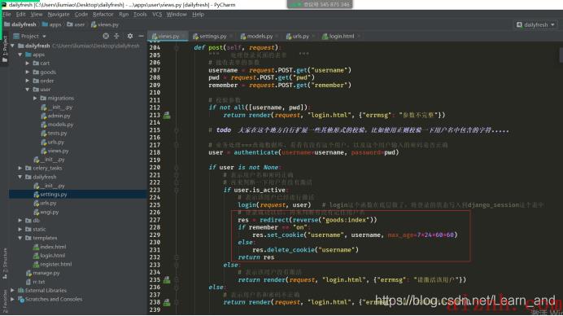Select index.html in templates folder
This screenshot has height=316, width=563.
[50, 247]
